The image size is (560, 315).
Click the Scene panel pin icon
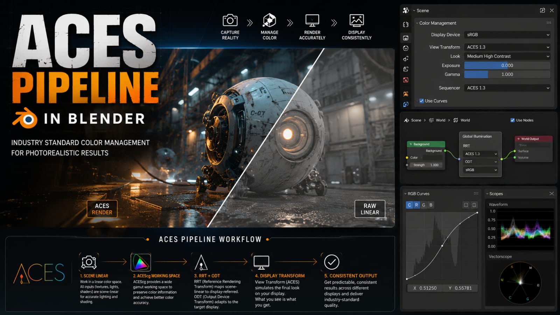coord(542,10)
